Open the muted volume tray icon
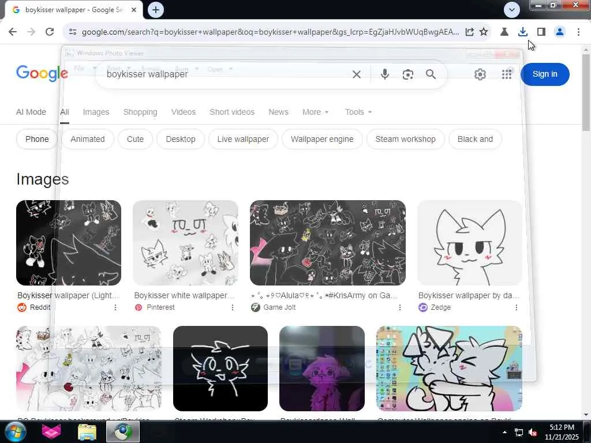Viewport: 591px width, 443px height. 532,433
